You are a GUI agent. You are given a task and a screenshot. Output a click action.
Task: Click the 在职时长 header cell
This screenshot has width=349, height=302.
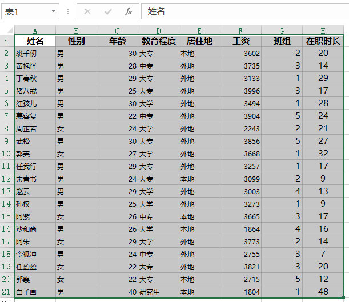pos(323,41)
